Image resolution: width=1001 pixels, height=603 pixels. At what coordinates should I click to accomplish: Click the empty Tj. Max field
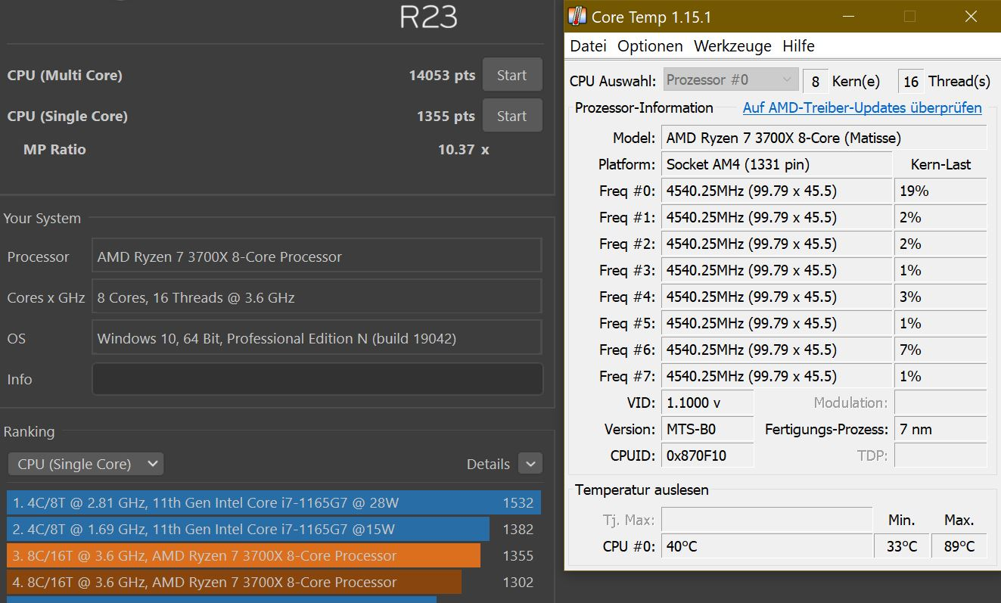[766, 520]
